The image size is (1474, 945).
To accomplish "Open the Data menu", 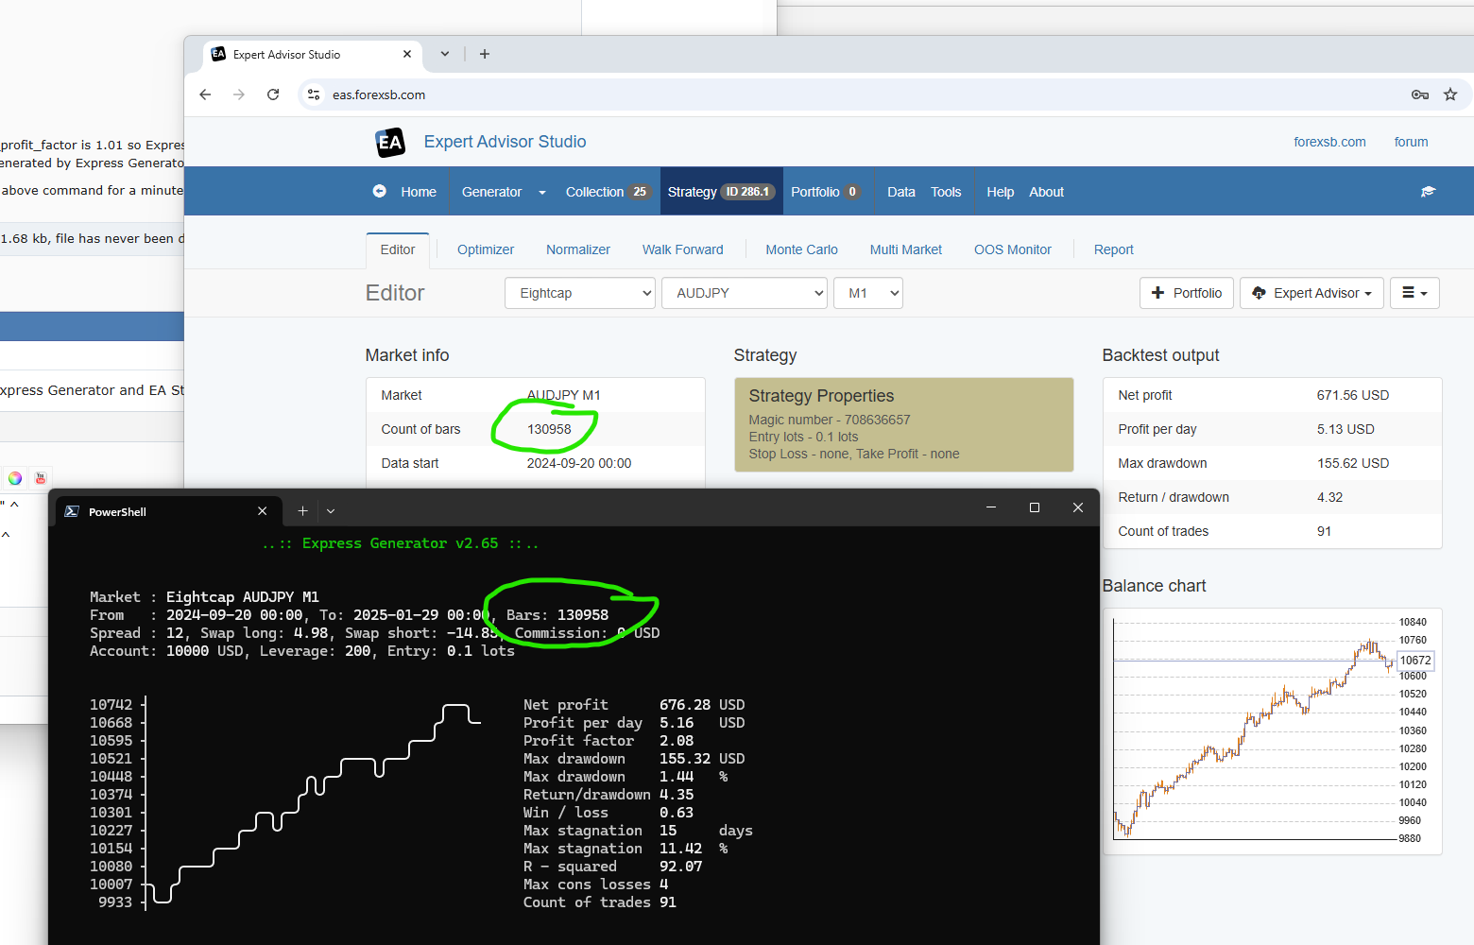I will [901, 192].
